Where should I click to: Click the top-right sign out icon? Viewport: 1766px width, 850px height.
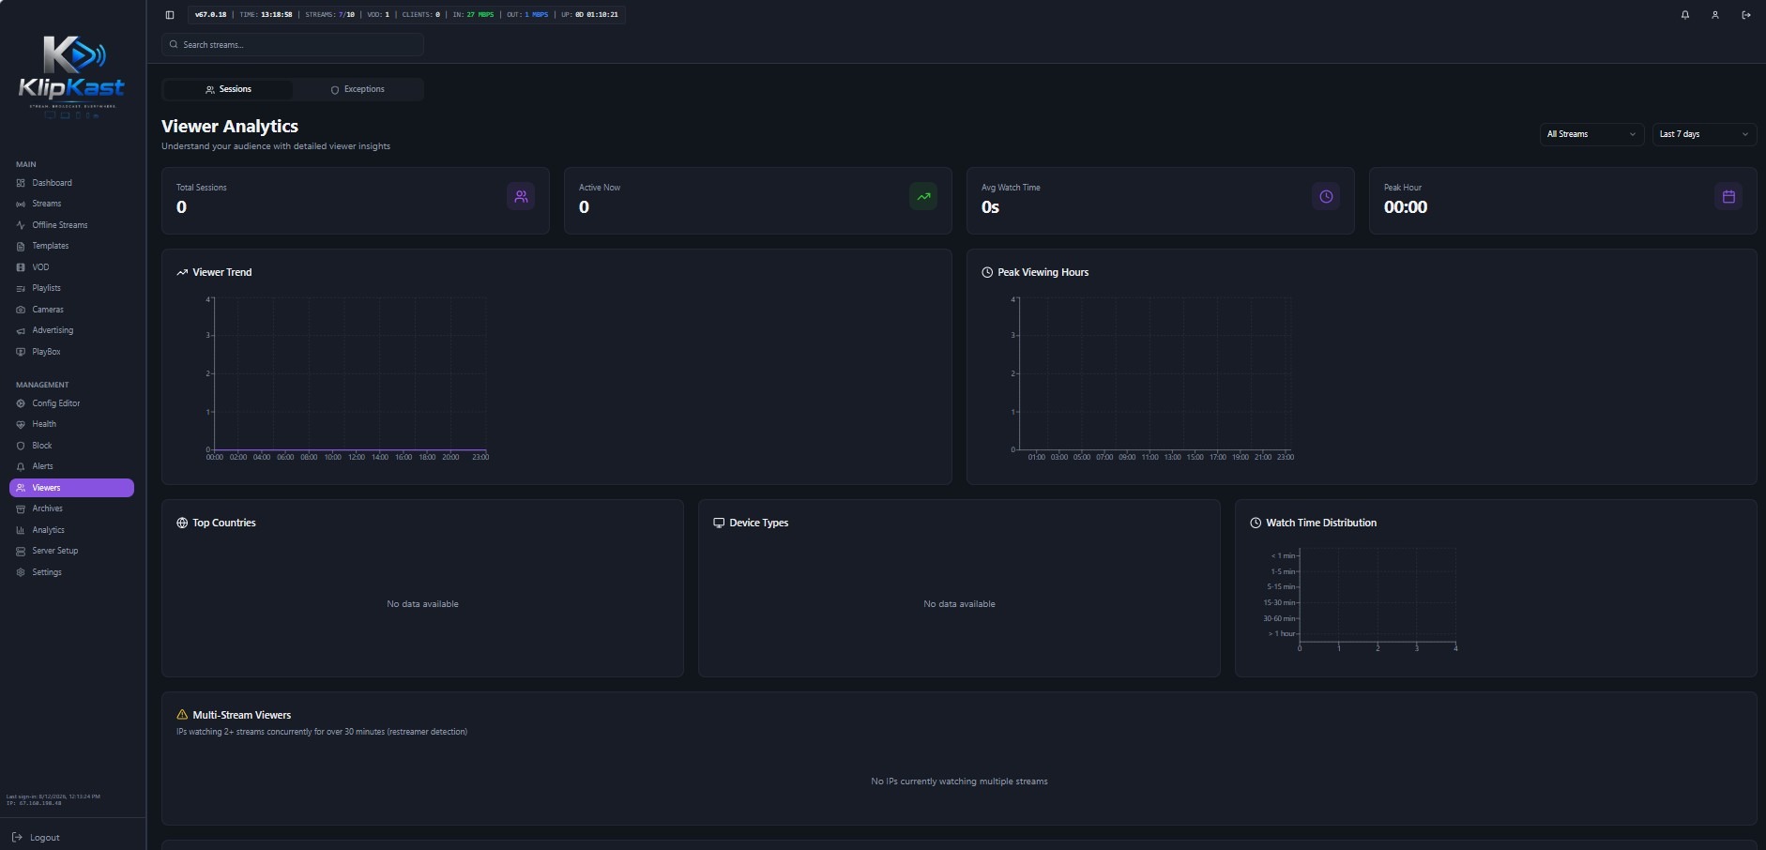[1746, 15]
